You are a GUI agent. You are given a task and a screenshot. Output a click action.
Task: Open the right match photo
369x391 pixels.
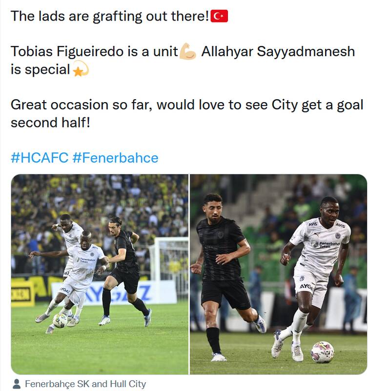(x=278, y=274)
